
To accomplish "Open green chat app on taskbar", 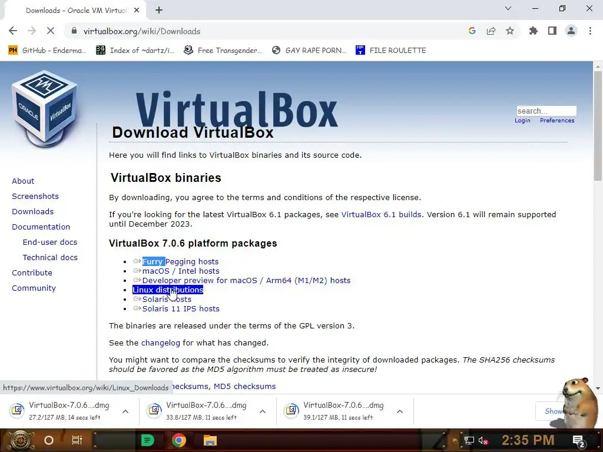I will click(148, 440).
